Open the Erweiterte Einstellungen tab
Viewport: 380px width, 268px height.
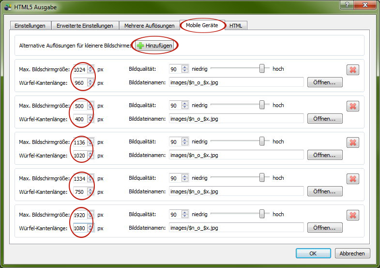[85, 26]
